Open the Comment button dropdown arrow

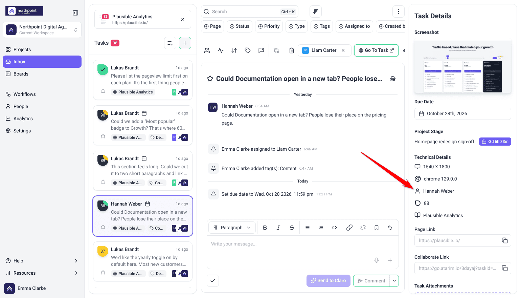[394, 281]
